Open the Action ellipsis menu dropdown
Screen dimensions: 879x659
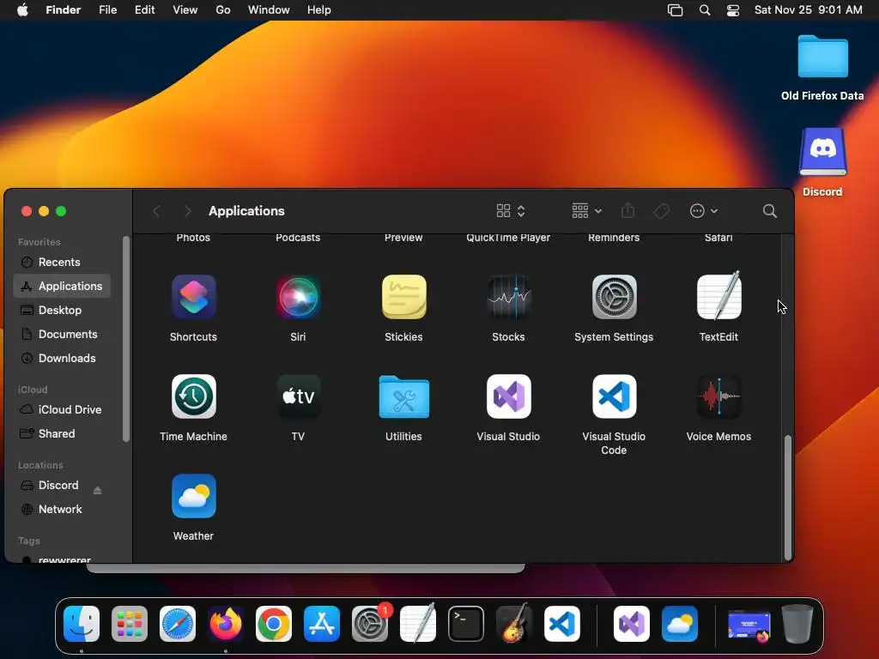click(704, 211)
